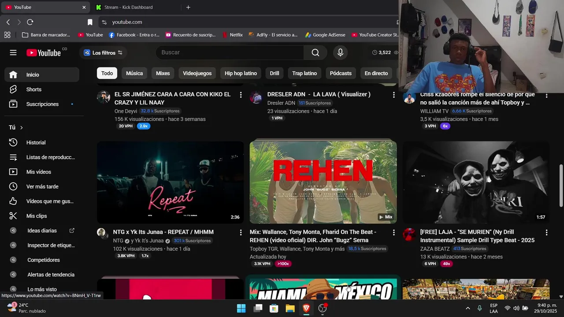Open Mis vídeos in sidebar
The width and height of the screenshot is (564, 317).
pos(42,172)
